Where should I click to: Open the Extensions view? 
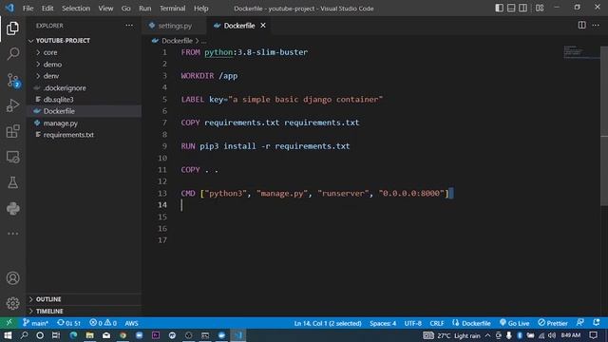12,131
